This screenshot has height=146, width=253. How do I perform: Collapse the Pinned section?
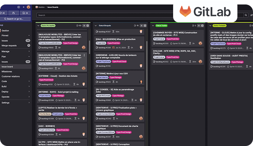coord(29,35)
